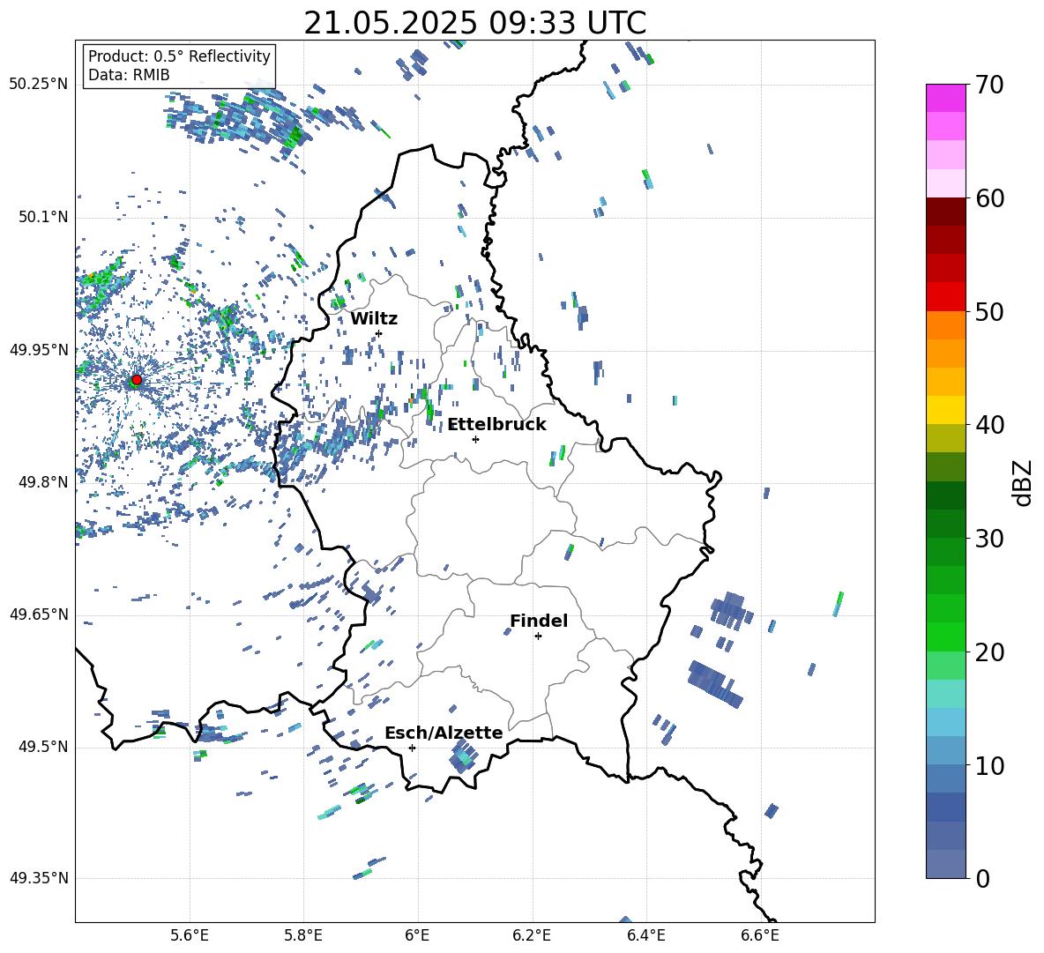Select the Ettelbruck city label
The image size is (1044, 953).
496,425
